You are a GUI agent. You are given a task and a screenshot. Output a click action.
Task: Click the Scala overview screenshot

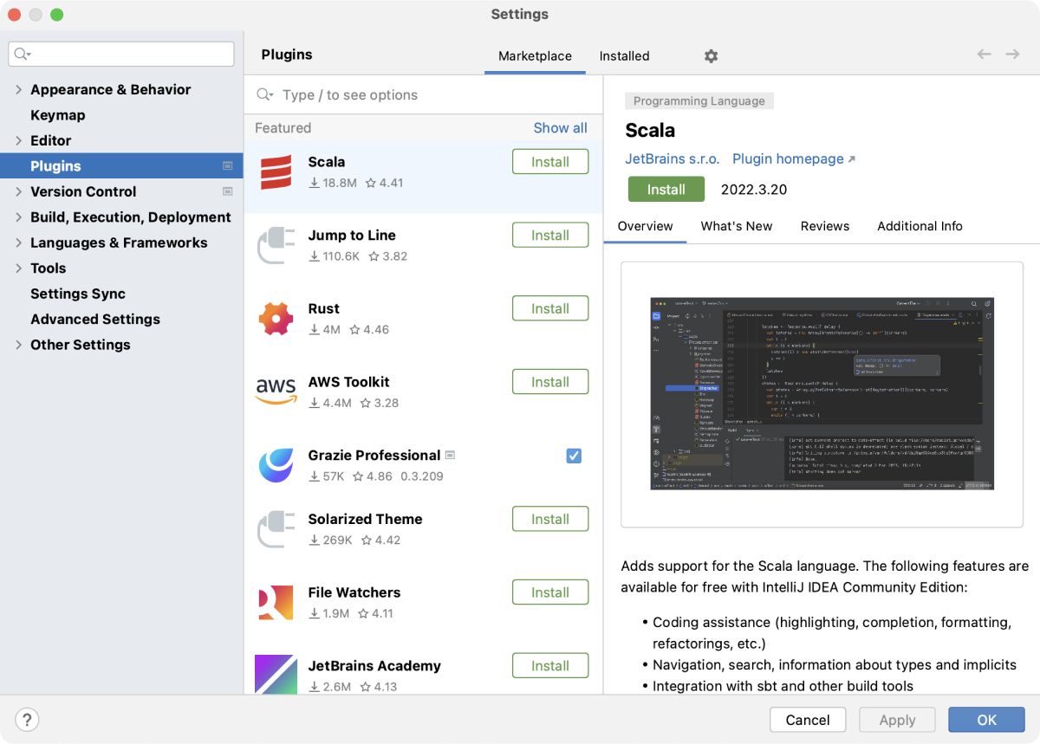point(822,392)
